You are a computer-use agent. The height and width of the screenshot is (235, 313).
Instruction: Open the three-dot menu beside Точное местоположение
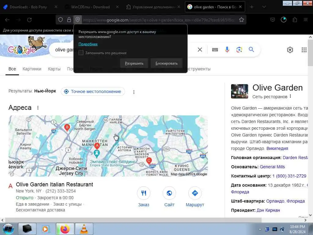134,92
